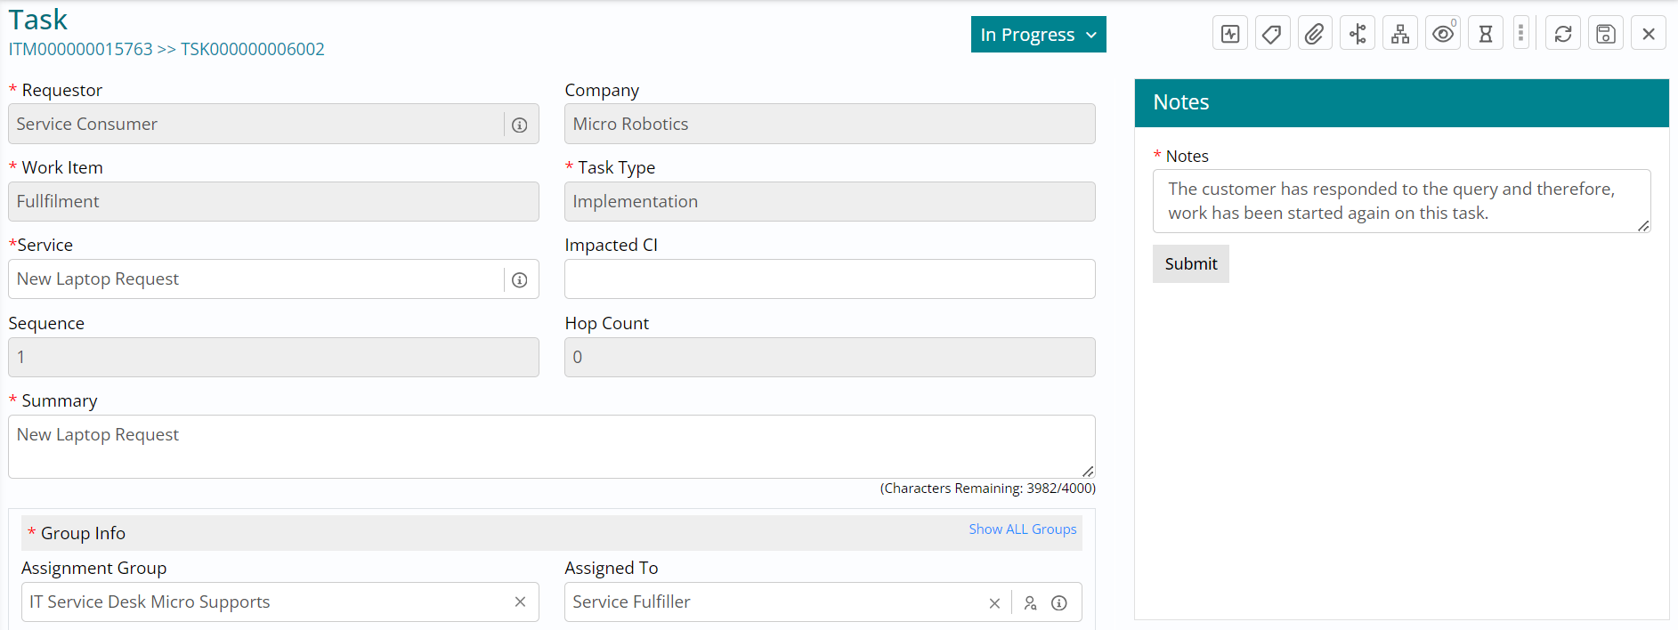The height and width of the screenshot is (630, 1678).
Task: Show info for the Service Consumer requestor
Action: (520, 125)
